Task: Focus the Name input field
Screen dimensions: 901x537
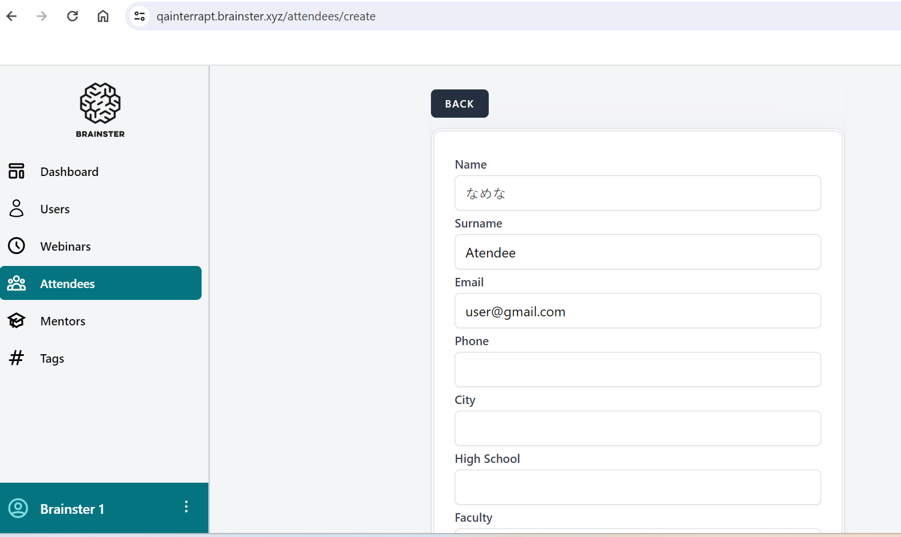Action: click(x=637, y=193)
